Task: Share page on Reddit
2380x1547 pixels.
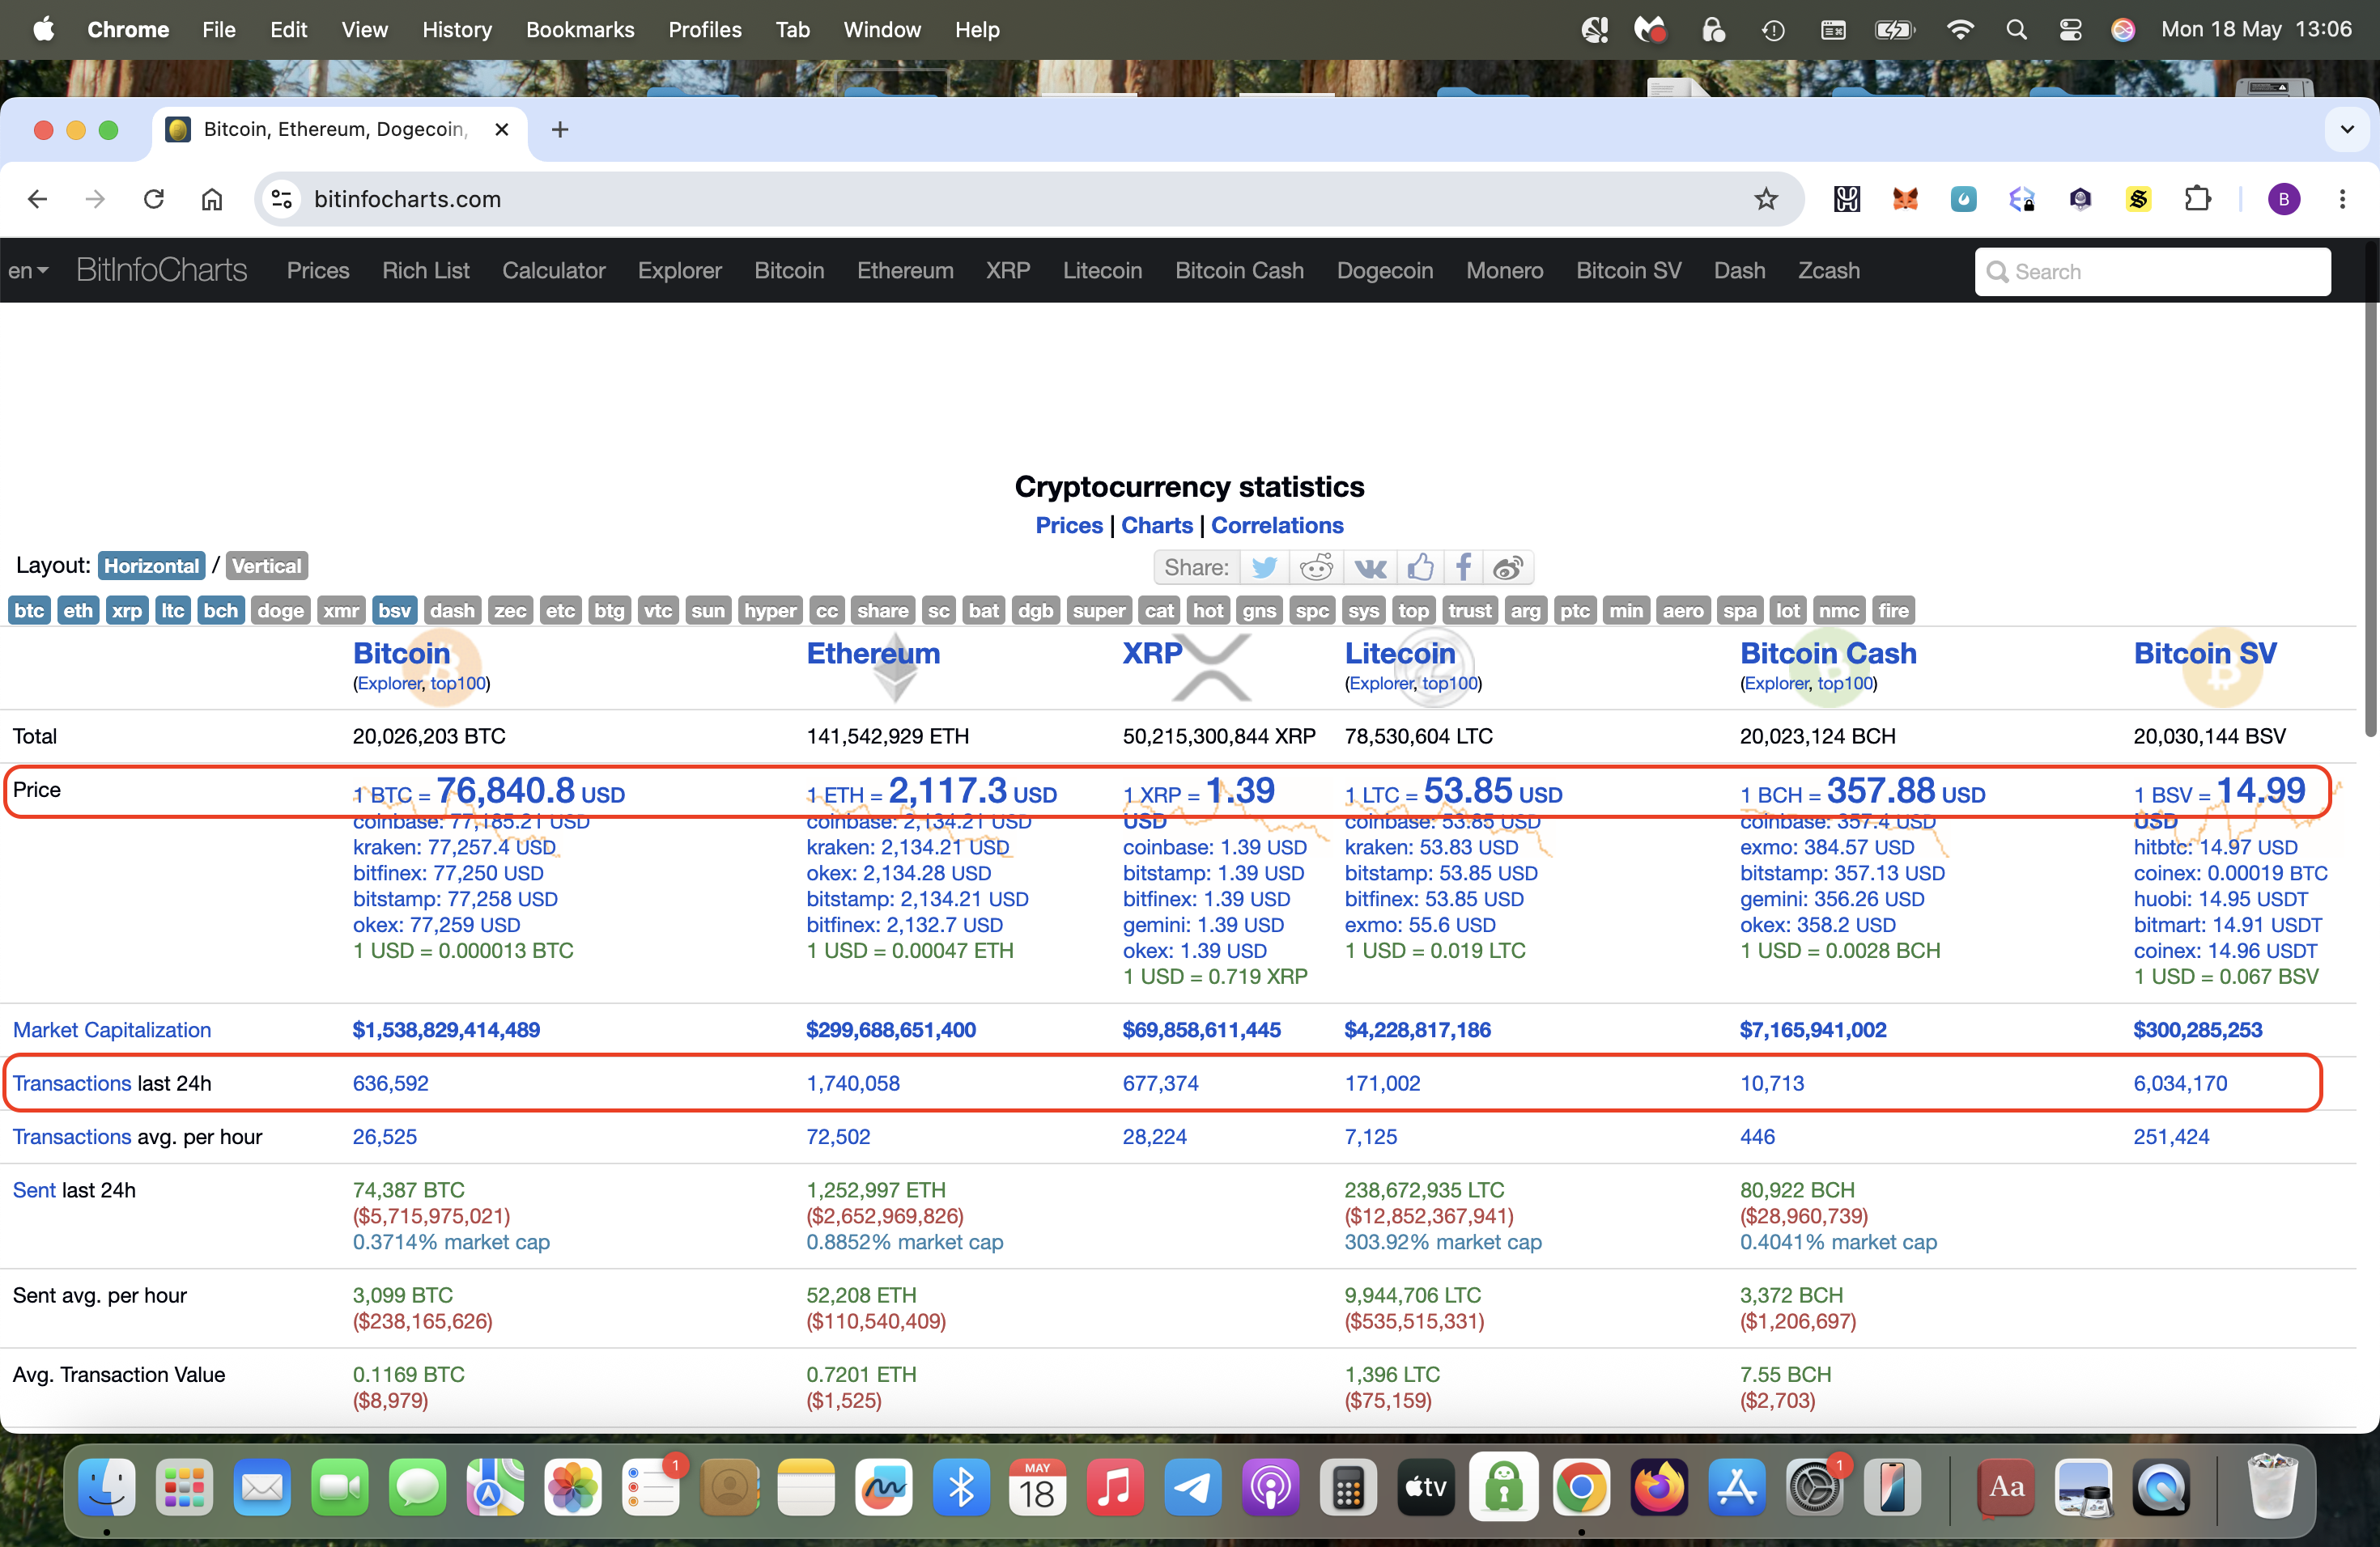Action: [x=1316, y=568]
